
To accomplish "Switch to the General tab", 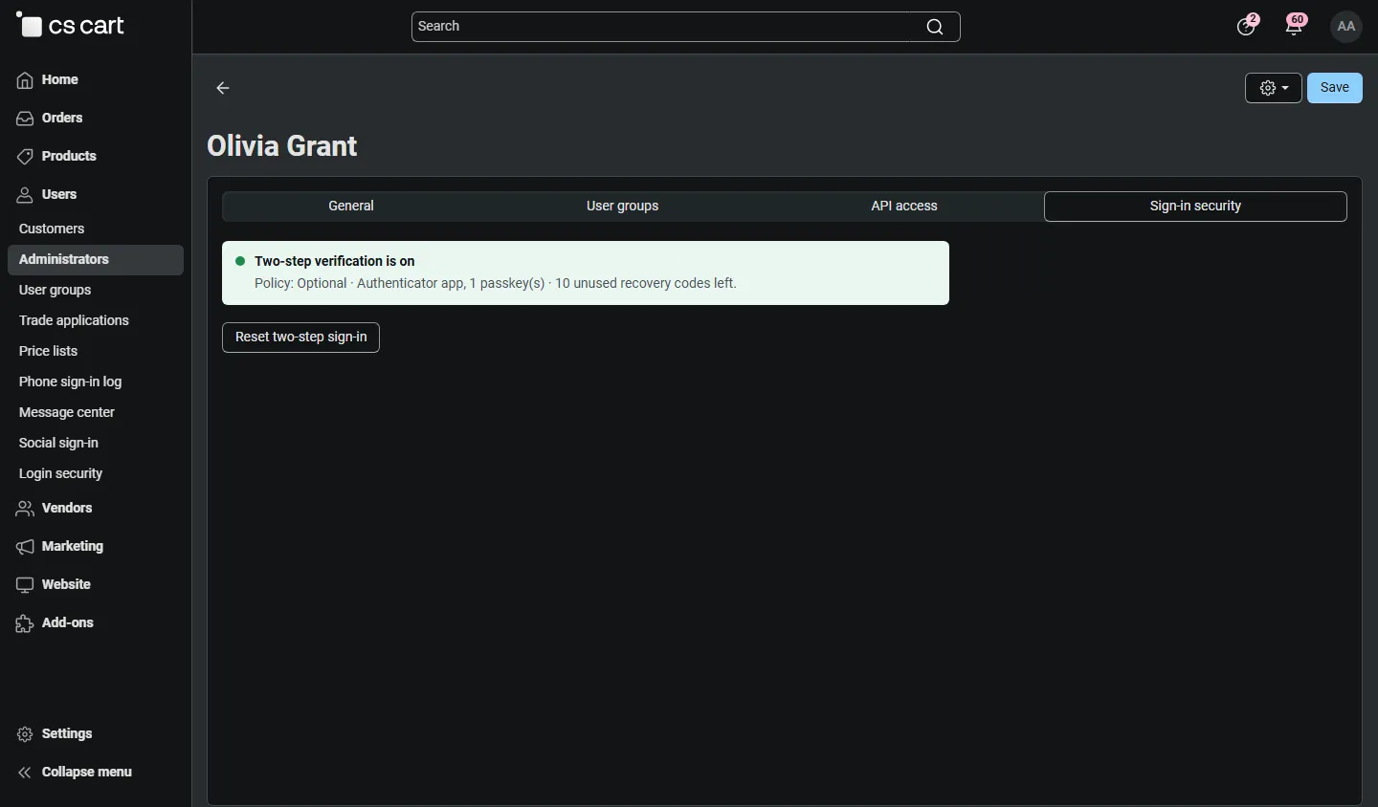I will click(351, 207).
